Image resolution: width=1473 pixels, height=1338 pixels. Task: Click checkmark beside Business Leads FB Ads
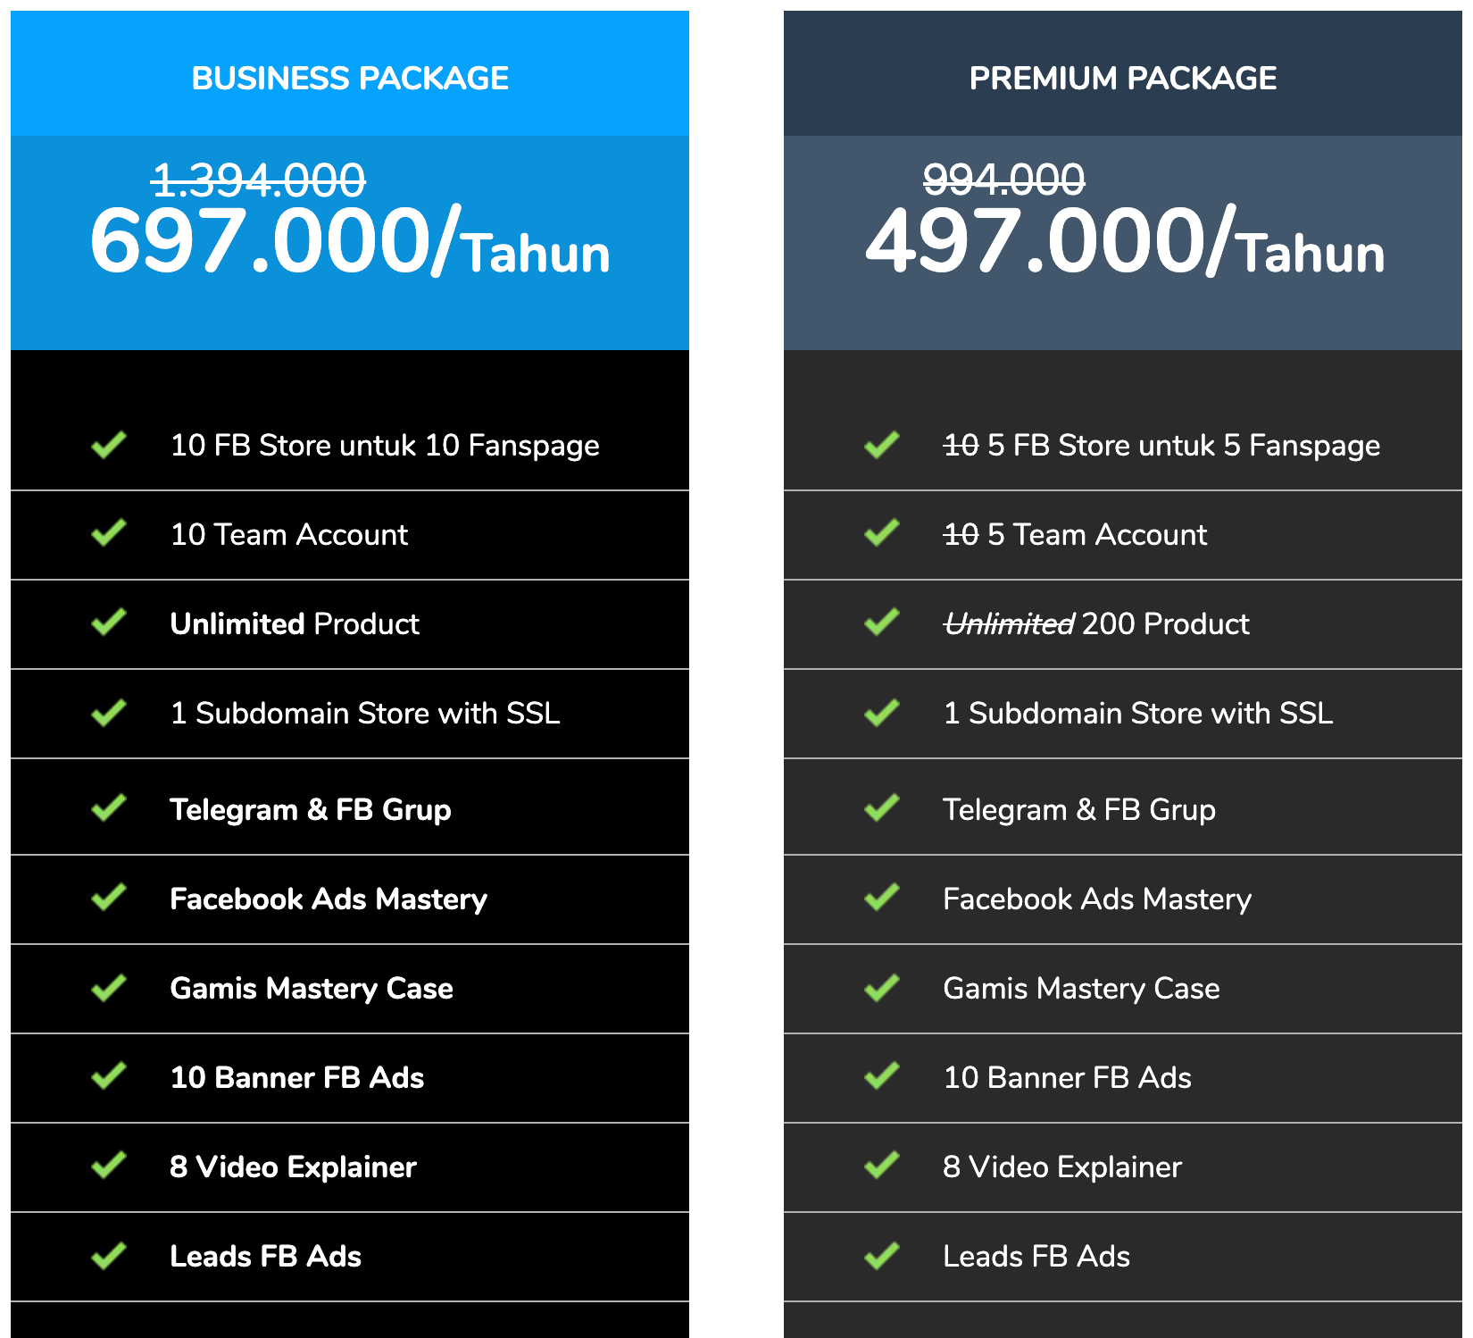(108, 1256)
